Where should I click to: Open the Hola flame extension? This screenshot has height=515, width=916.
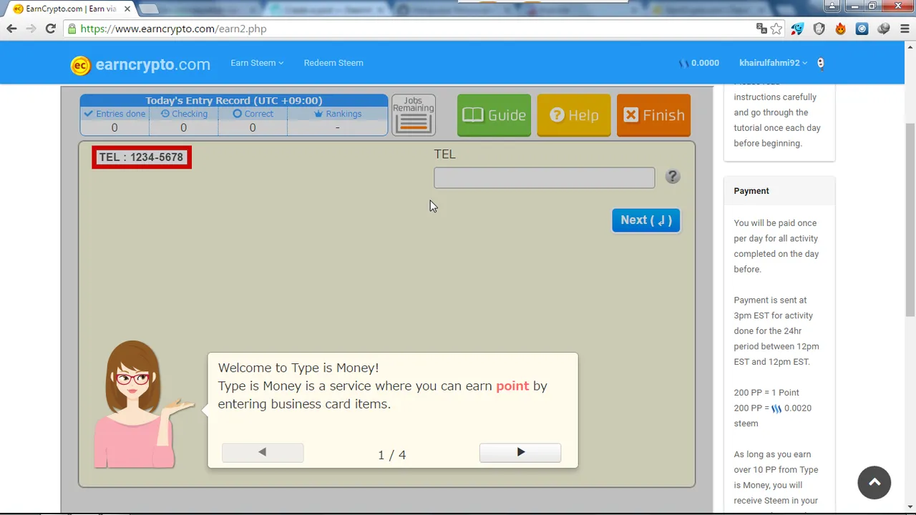841,29
